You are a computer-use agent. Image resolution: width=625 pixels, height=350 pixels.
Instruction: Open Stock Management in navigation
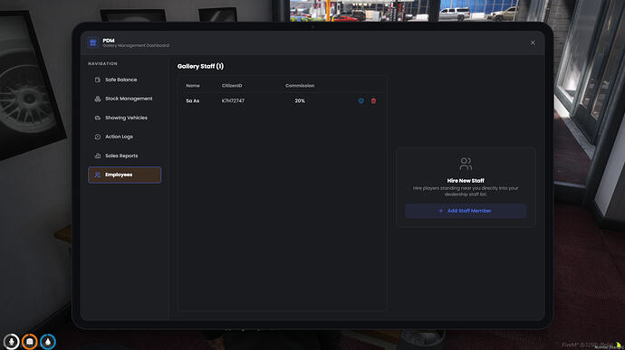(x=124, y=99)
